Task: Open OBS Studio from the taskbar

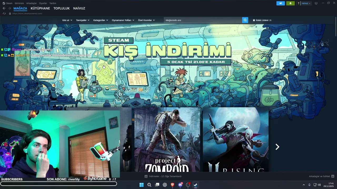Action: 188,185
